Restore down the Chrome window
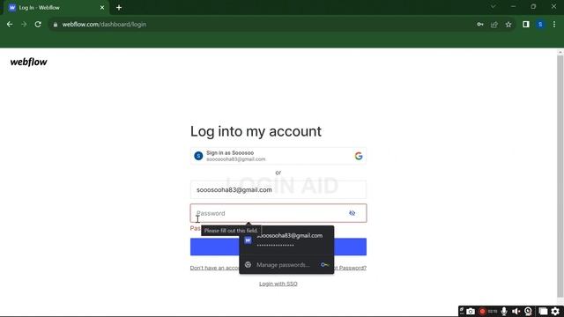This screenshot has height=317, width=564. tap(533, 6)
